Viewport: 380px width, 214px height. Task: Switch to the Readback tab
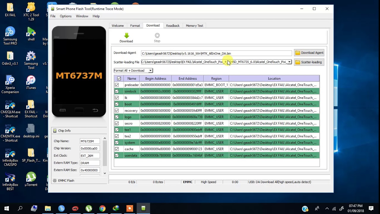click(x=173, y=26)
